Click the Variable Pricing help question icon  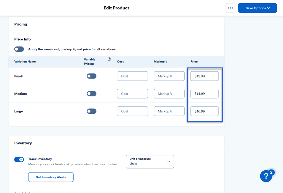(109, 59)
